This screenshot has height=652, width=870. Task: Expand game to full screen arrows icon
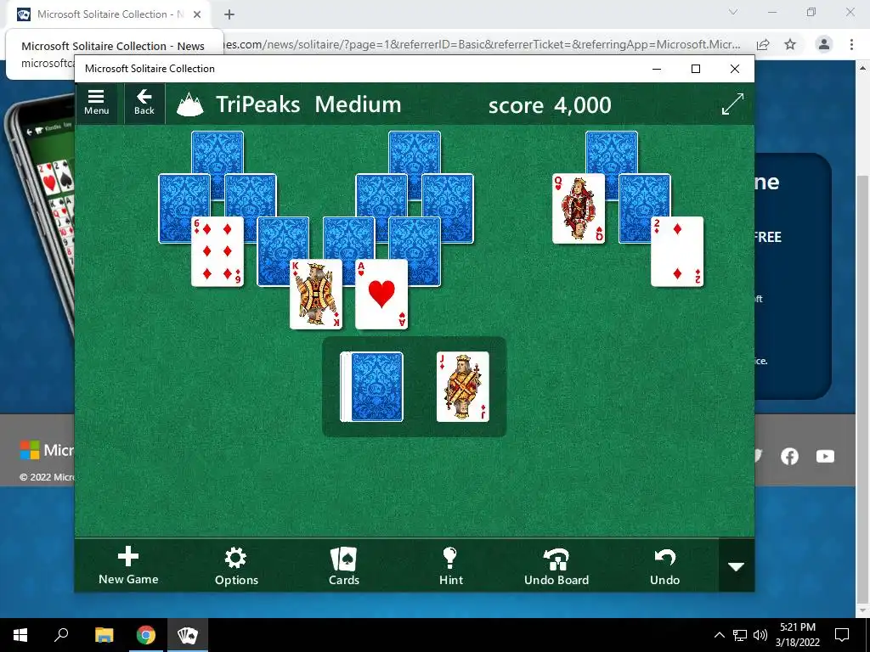tap(732, 104)
